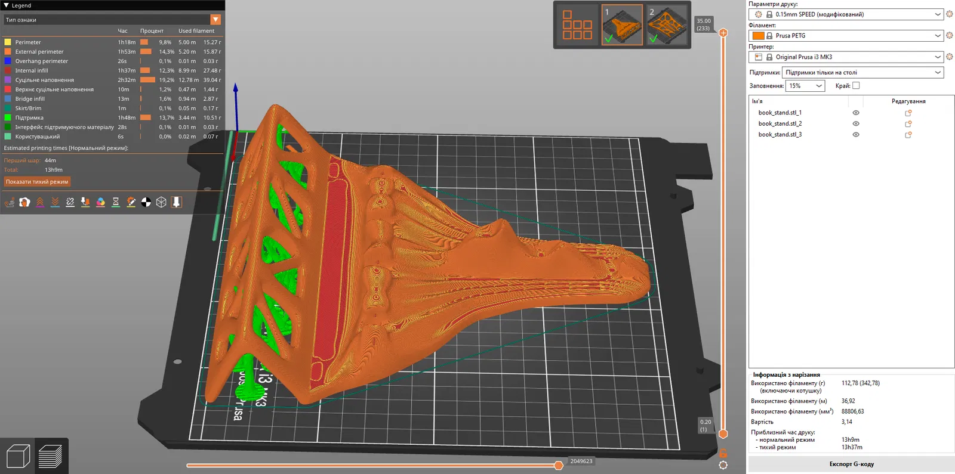This screenshot has height=474, width=955.
Task: Toggle Perimeter feature visibility in legend
Action: point(112,42)
